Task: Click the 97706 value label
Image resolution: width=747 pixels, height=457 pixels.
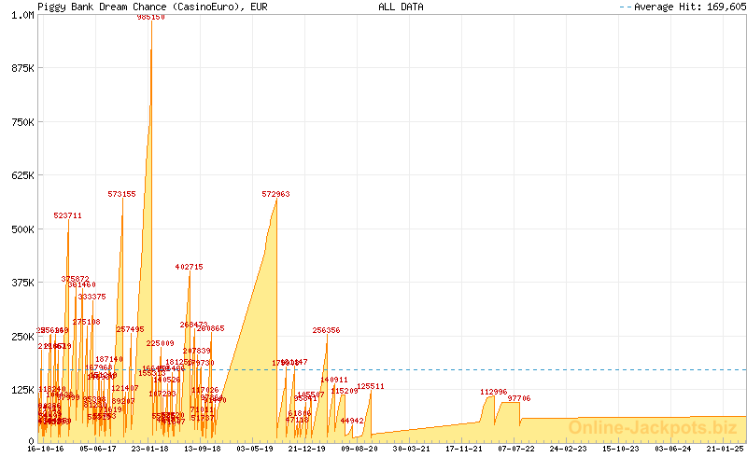Action: tap(518, 398)
